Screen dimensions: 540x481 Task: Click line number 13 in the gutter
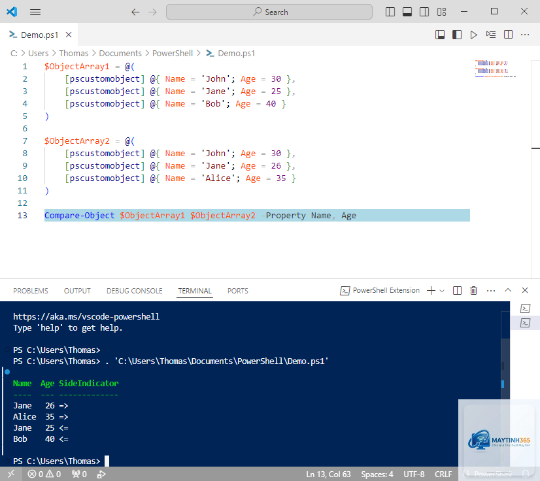point(22,216)
